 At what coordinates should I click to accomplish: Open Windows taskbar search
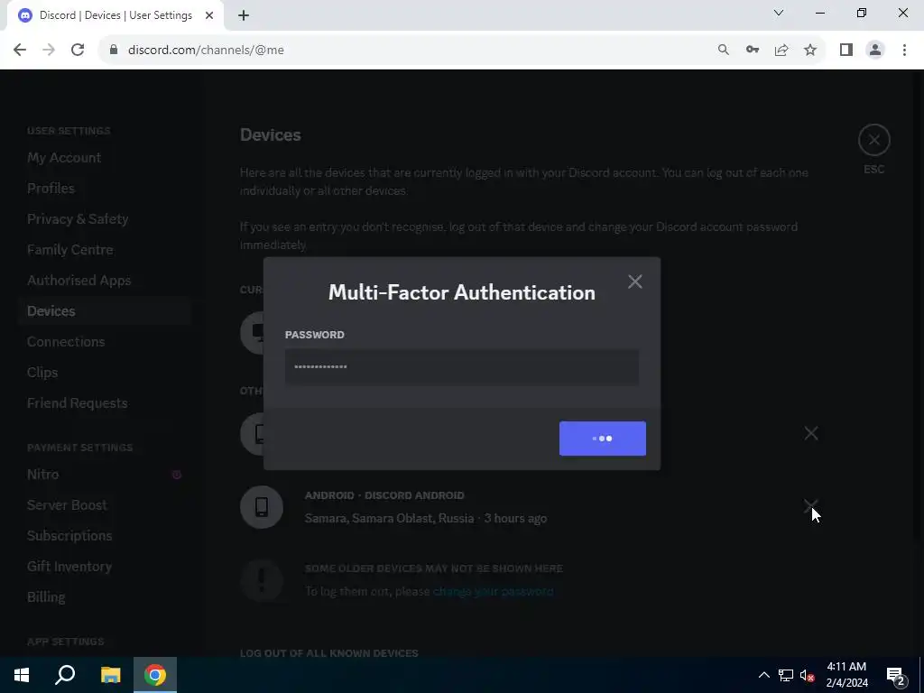click(x=65, y=675)
